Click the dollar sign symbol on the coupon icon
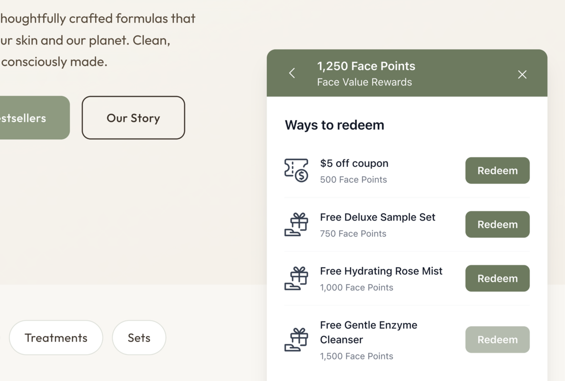Viewport: 565px width, 381px height. tap(301, 175)
